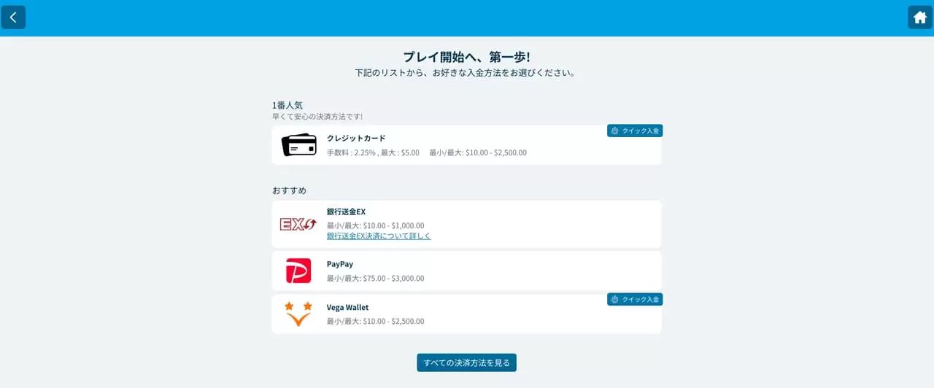Click limits text $10.00 - $1,000.00

tap(393, 225)
